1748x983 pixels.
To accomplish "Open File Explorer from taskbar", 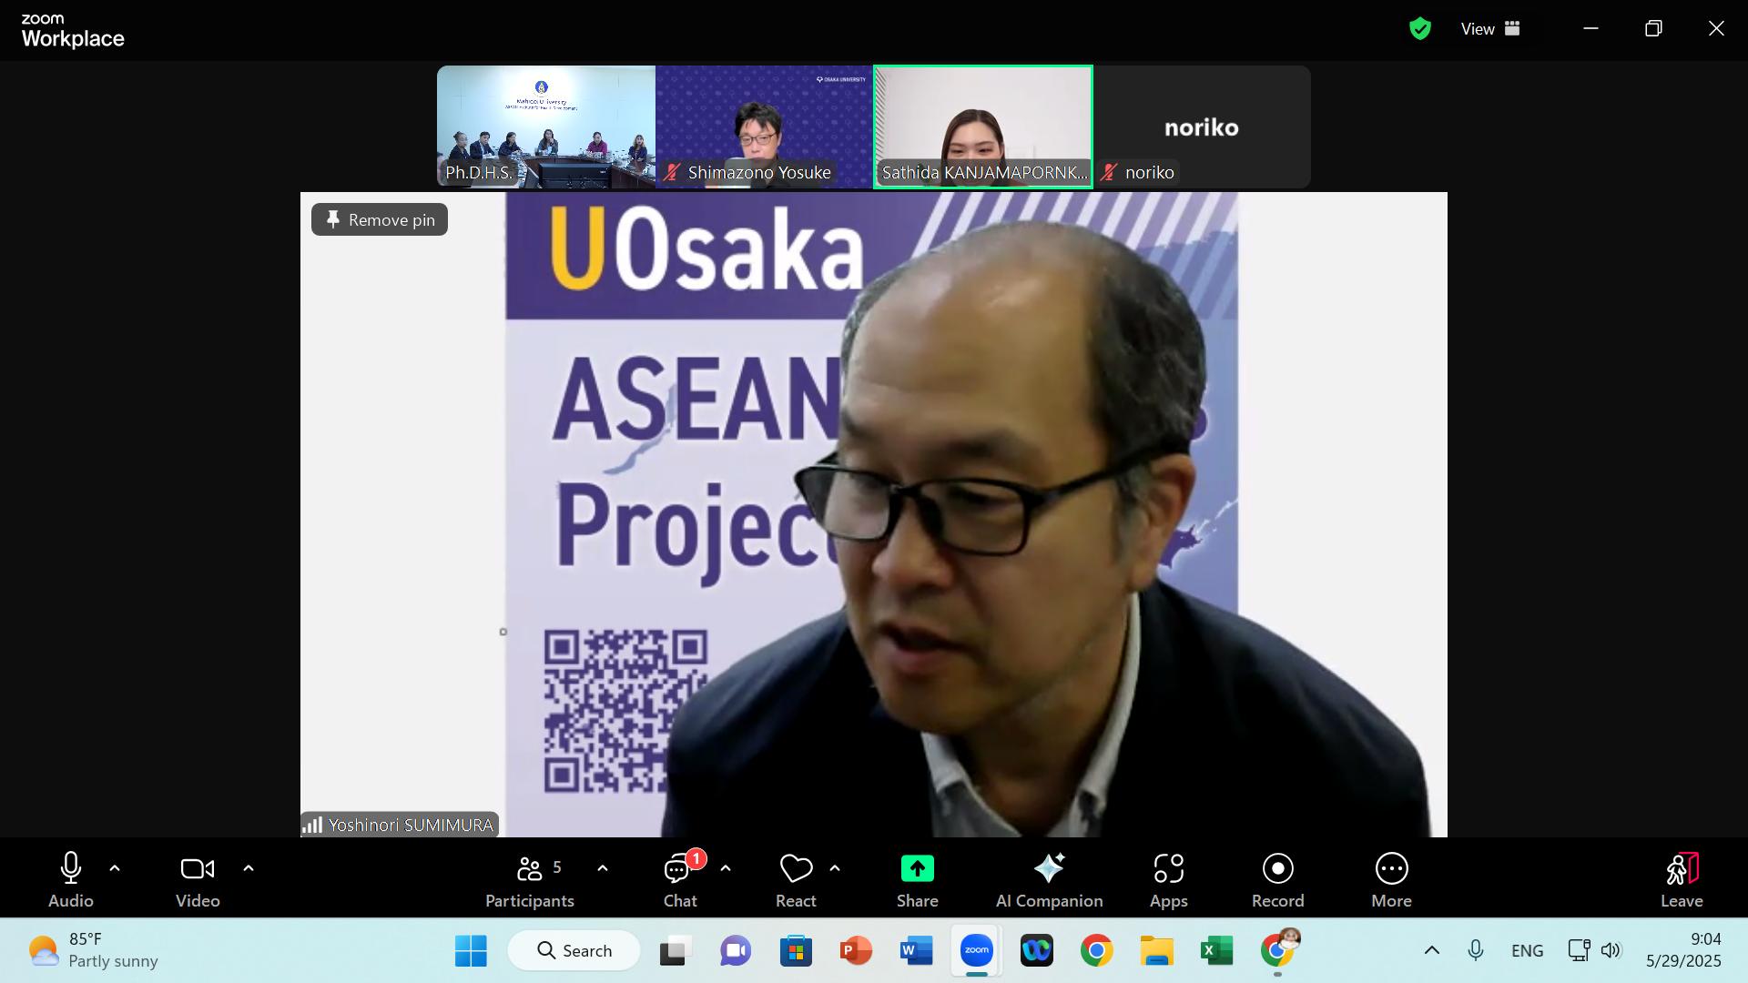I will click(1157, 951).
